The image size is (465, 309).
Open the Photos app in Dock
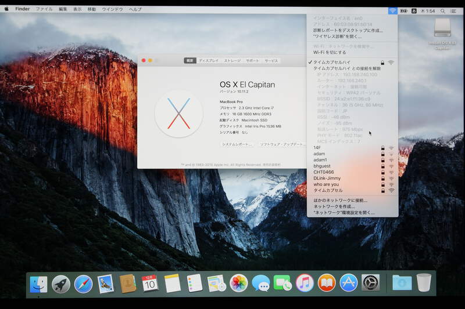tap(238, 283)
